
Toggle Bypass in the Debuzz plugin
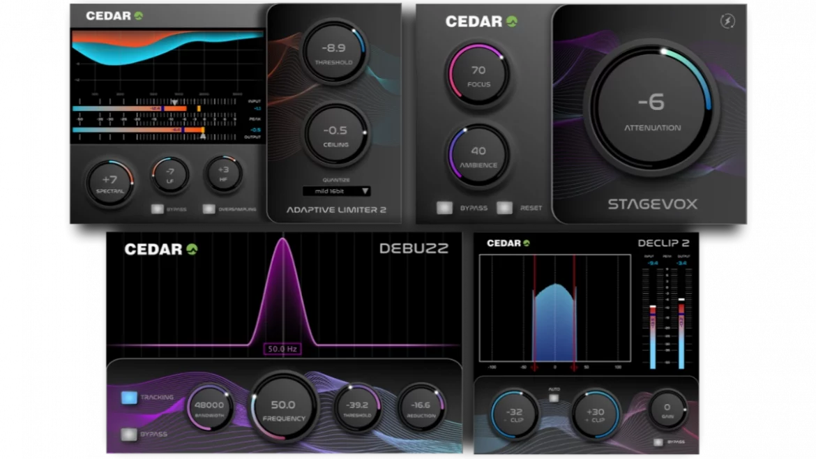click(x=129, y=434)
